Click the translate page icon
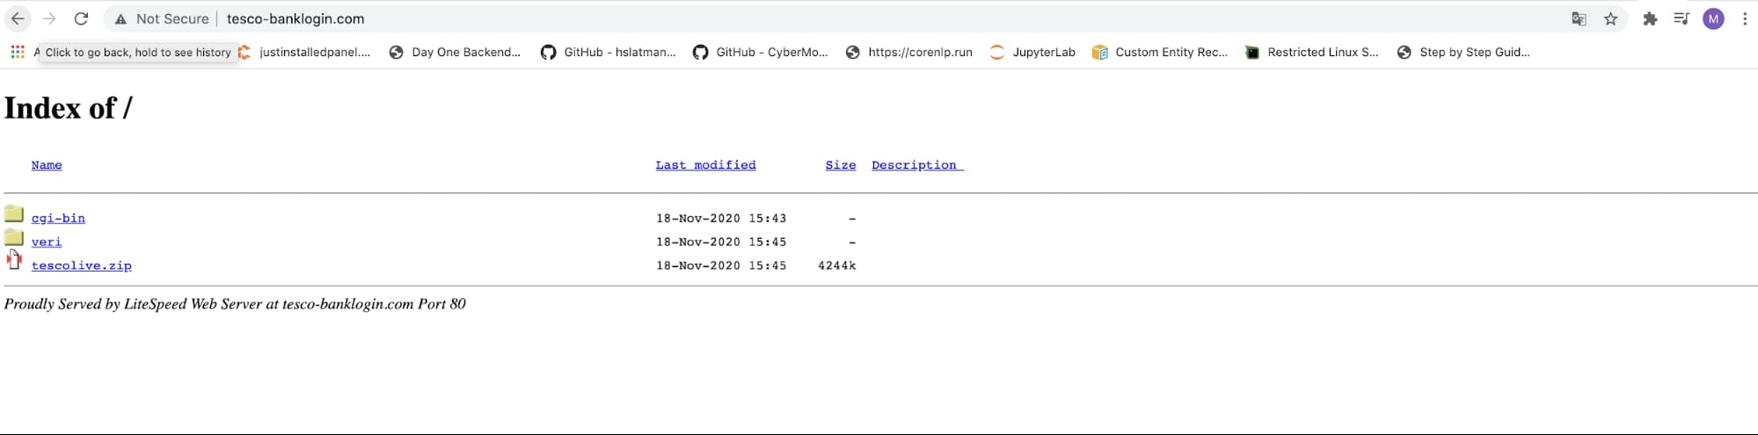The height and width of the screenshot is (435, 1758). (1579, 18)
